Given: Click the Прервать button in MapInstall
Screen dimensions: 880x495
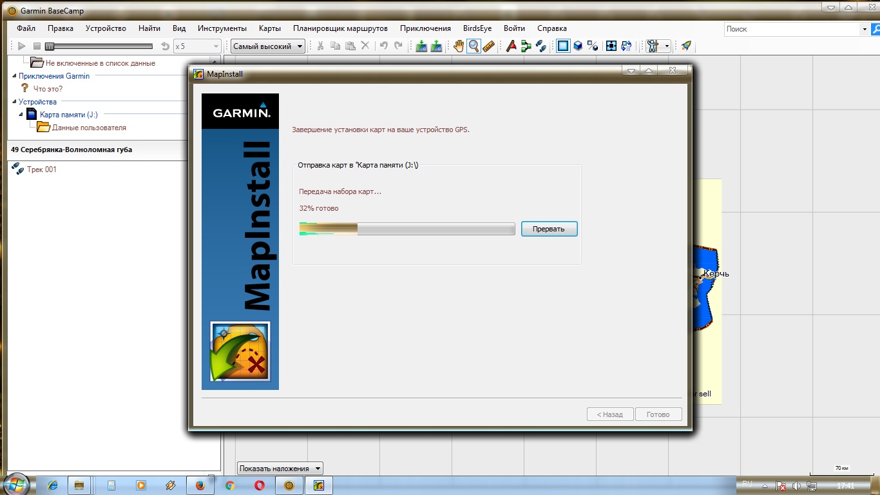Looking at the screenshot, I should [x=550, y=229].
